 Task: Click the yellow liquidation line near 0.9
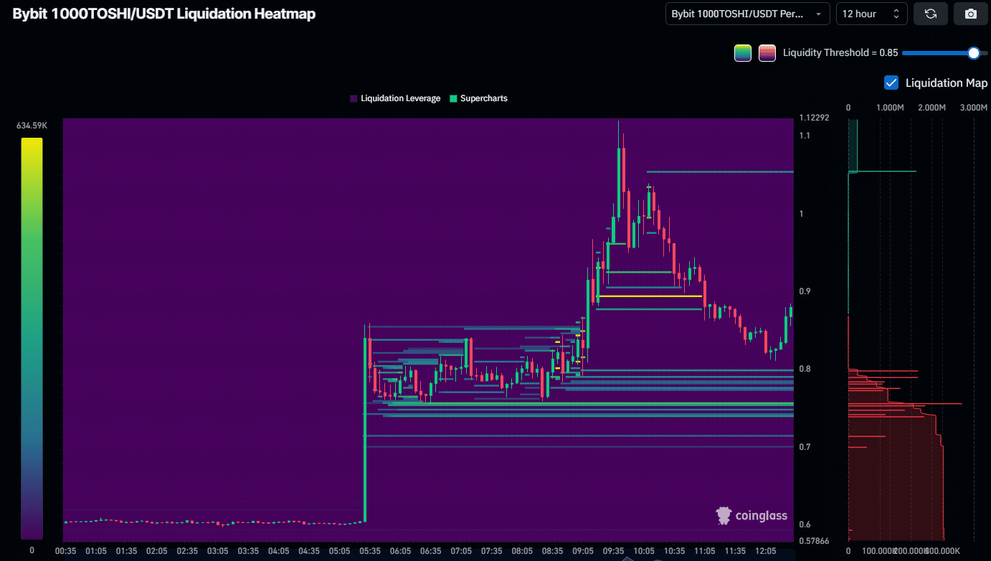coord(650,296)
